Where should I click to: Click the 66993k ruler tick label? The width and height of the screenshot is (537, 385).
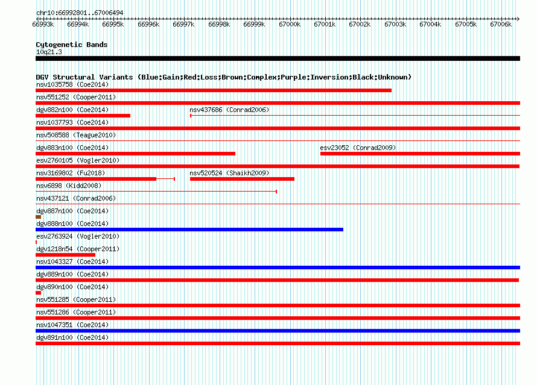point(43,24)
